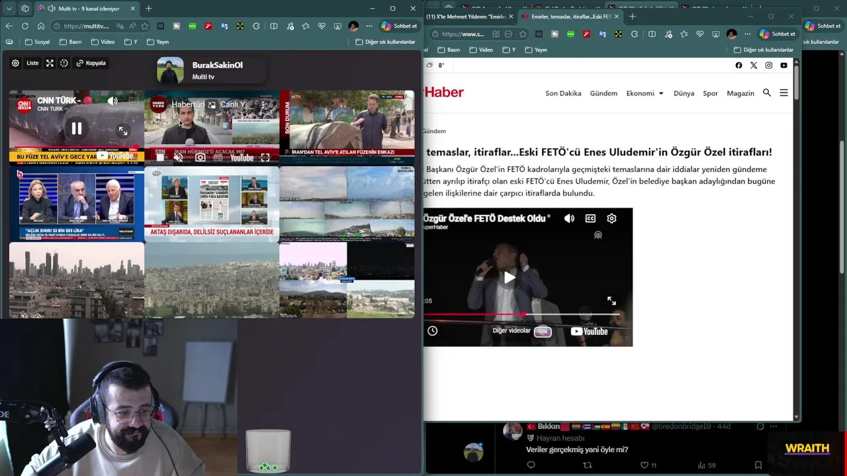Open left browser profile avatar
Screen dimensions: 847x476
pos(353,26)
